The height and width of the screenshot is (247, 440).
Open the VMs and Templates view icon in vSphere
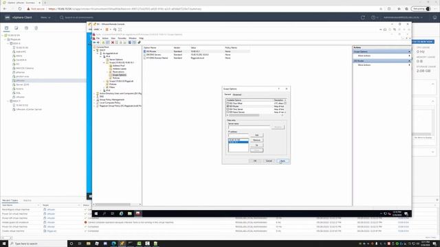16,28
